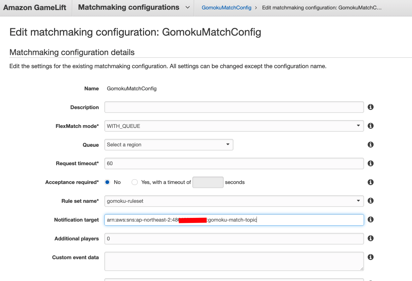412x281 pixels.
Task: Click the Name value 'GomokuMatchConfig' in the form
Action: click(x=132, y=89)
